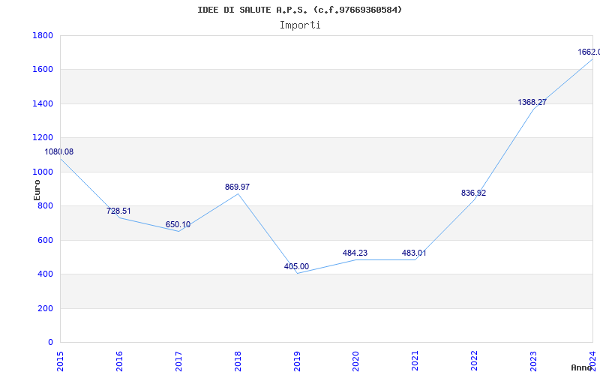Image resolution: width=600 pixels, height=375 pixels.
Task: Click the 483.01 data label
Action: point(414,253)
